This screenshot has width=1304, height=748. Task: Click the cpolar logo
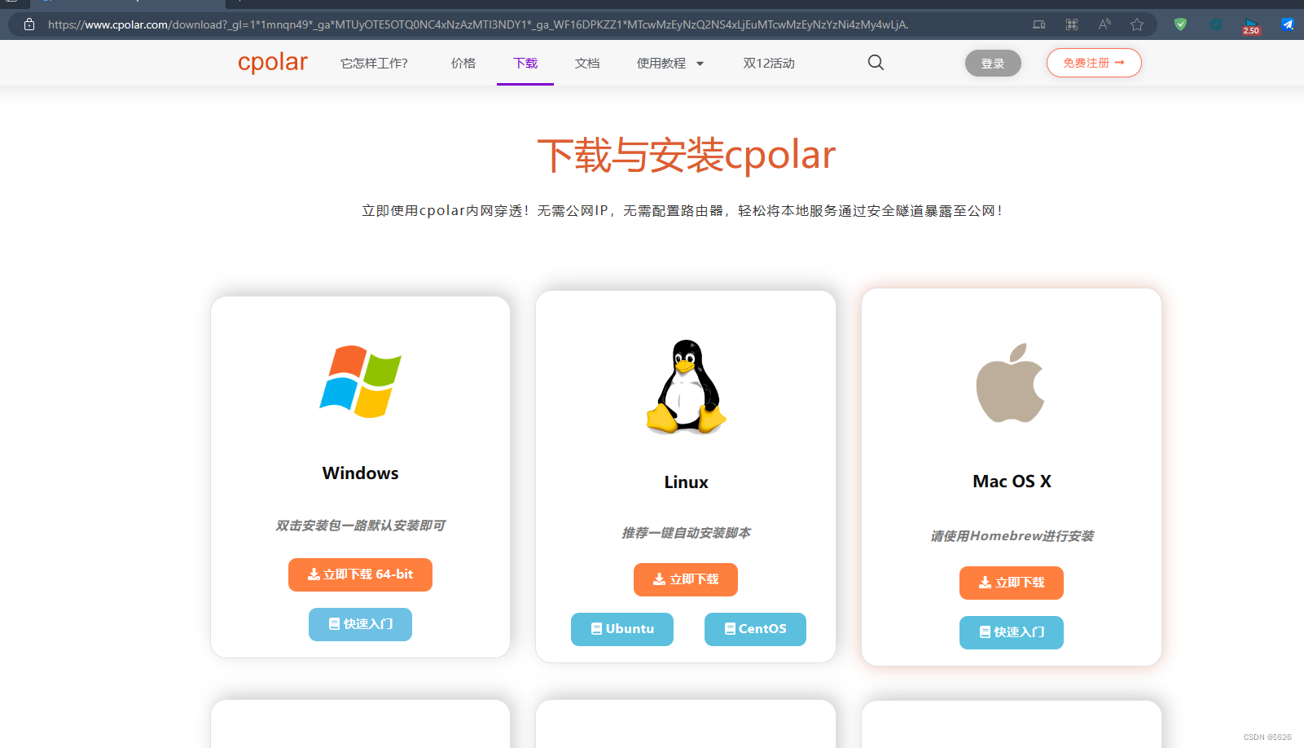click(273, 62)
